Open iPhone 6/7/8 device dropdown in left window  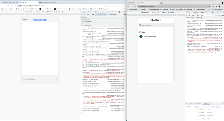point(29,12)
